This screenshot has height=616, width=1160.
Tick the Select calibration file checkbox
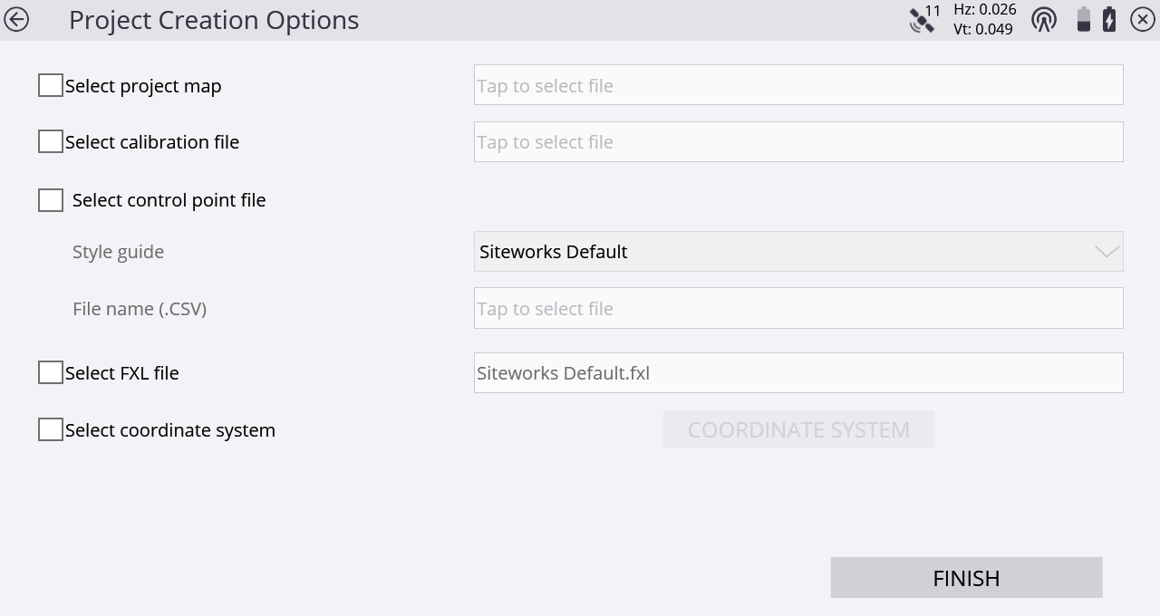click(x=51, y=142)
